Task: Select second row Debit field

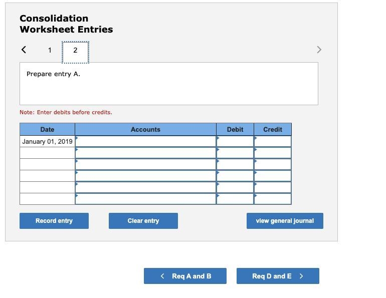Action: (x=235, y=153)
